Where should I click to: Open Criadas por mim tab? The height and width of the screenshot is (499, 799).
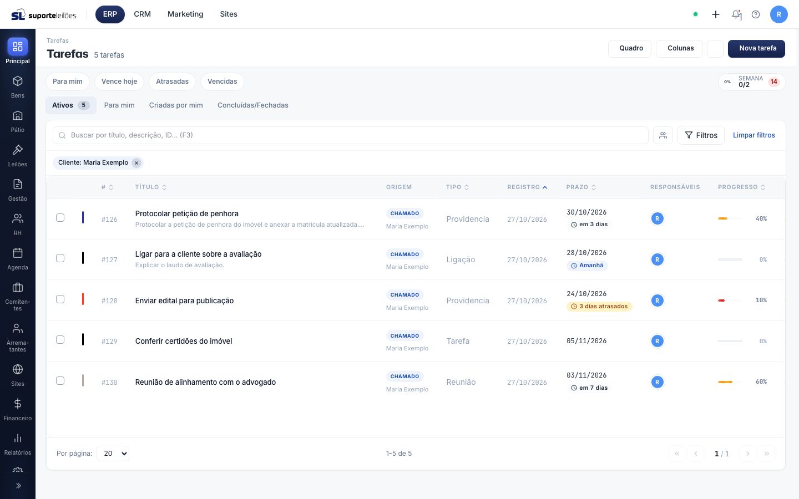tap(176, 105)
